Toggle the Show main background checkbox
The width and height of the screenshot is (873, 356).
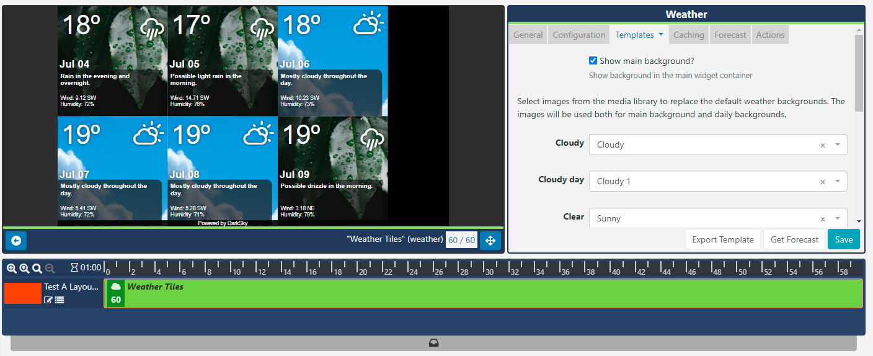(593, 61)
